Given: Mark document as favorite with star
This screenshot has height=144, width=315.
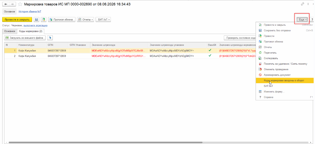Looking at the screenshot, I should [20, 4].
